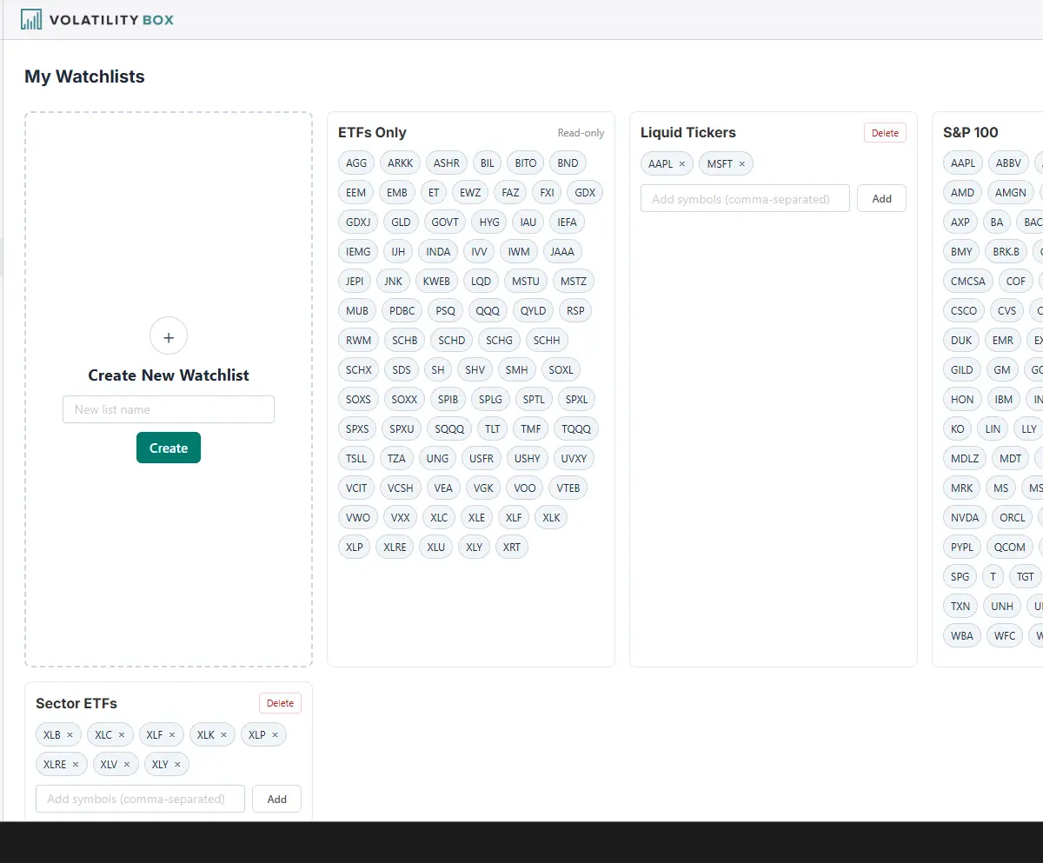Image resolution: width=1043 pixels, height=863 pixels.
Task: Click the GDXJ ticker chip
Action: click(358, 222)
